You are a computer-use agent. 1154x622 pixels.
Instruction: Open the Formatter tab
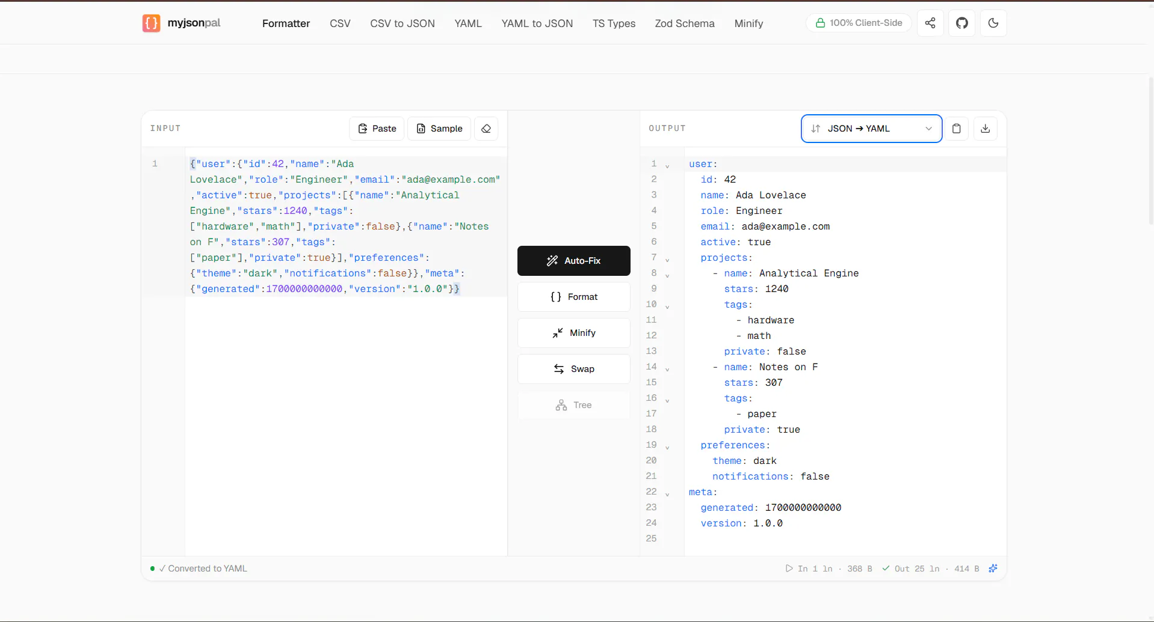coord(286,23)
